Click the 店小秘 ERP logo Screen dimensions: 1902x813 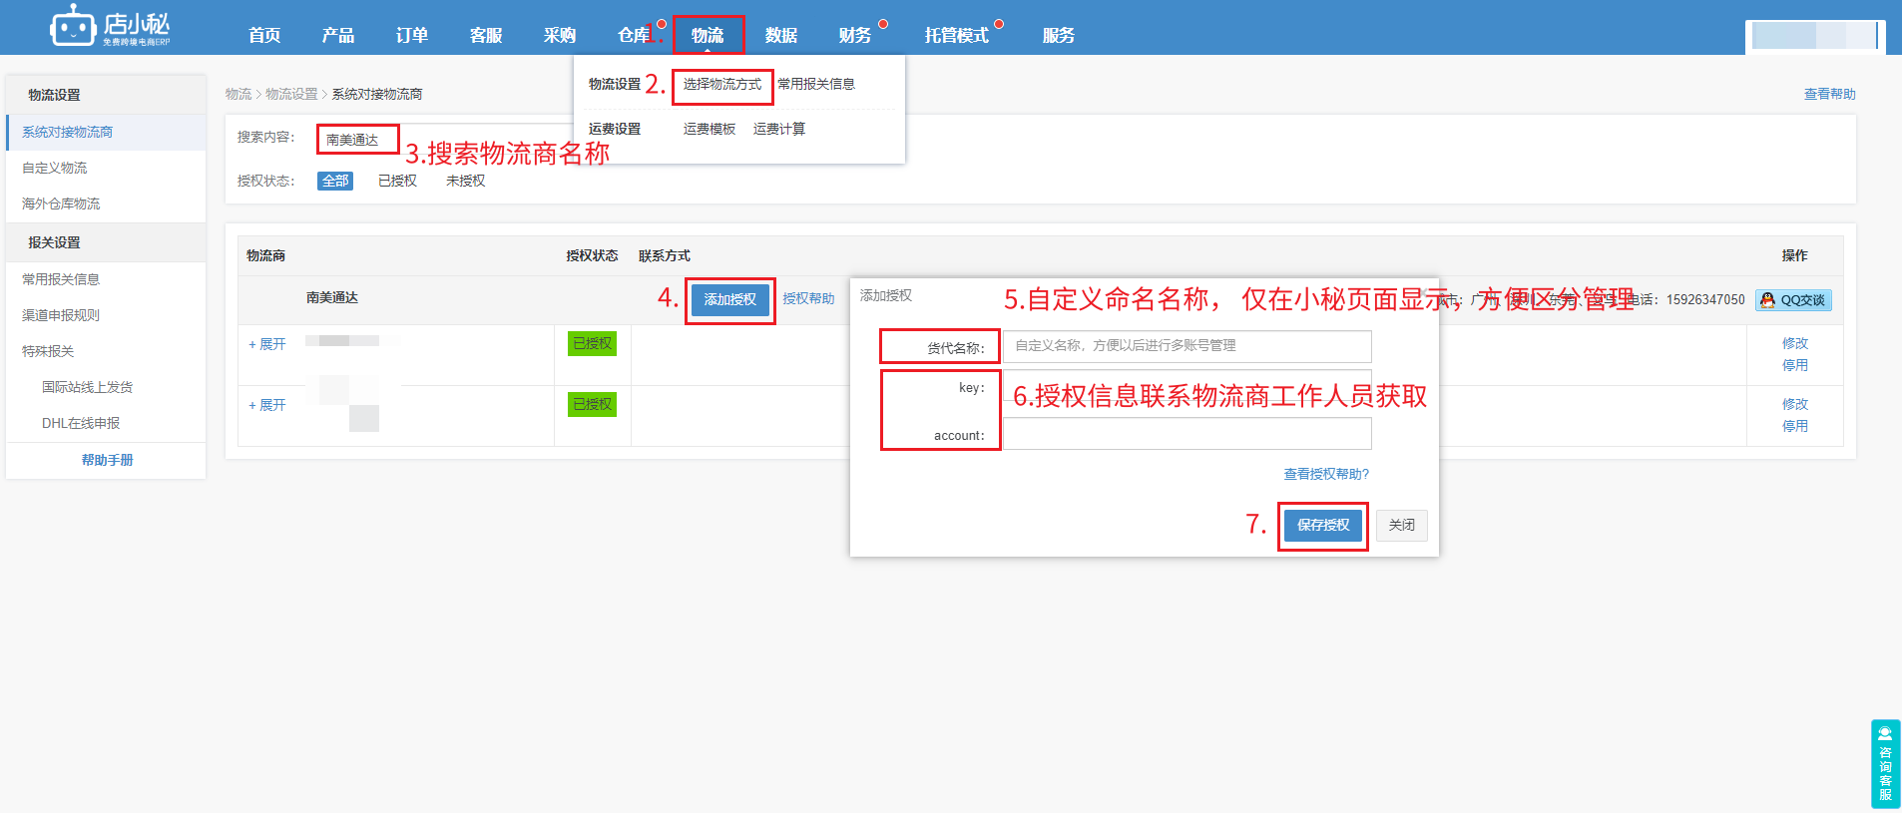pyautogui.click(x=110, y=26)
